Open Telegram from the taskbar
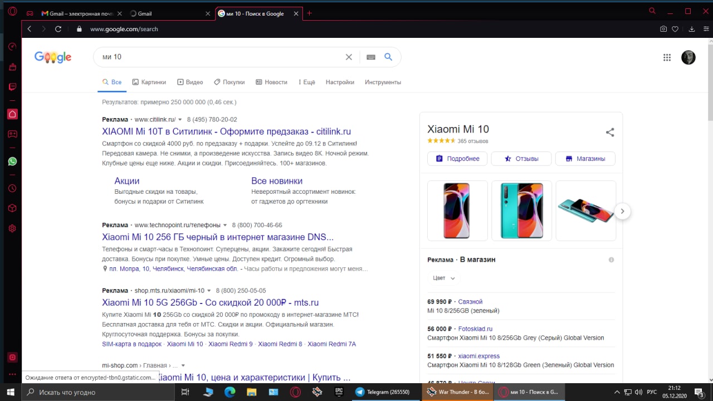This screenshot has height=401, width=713. coord(383,392)
